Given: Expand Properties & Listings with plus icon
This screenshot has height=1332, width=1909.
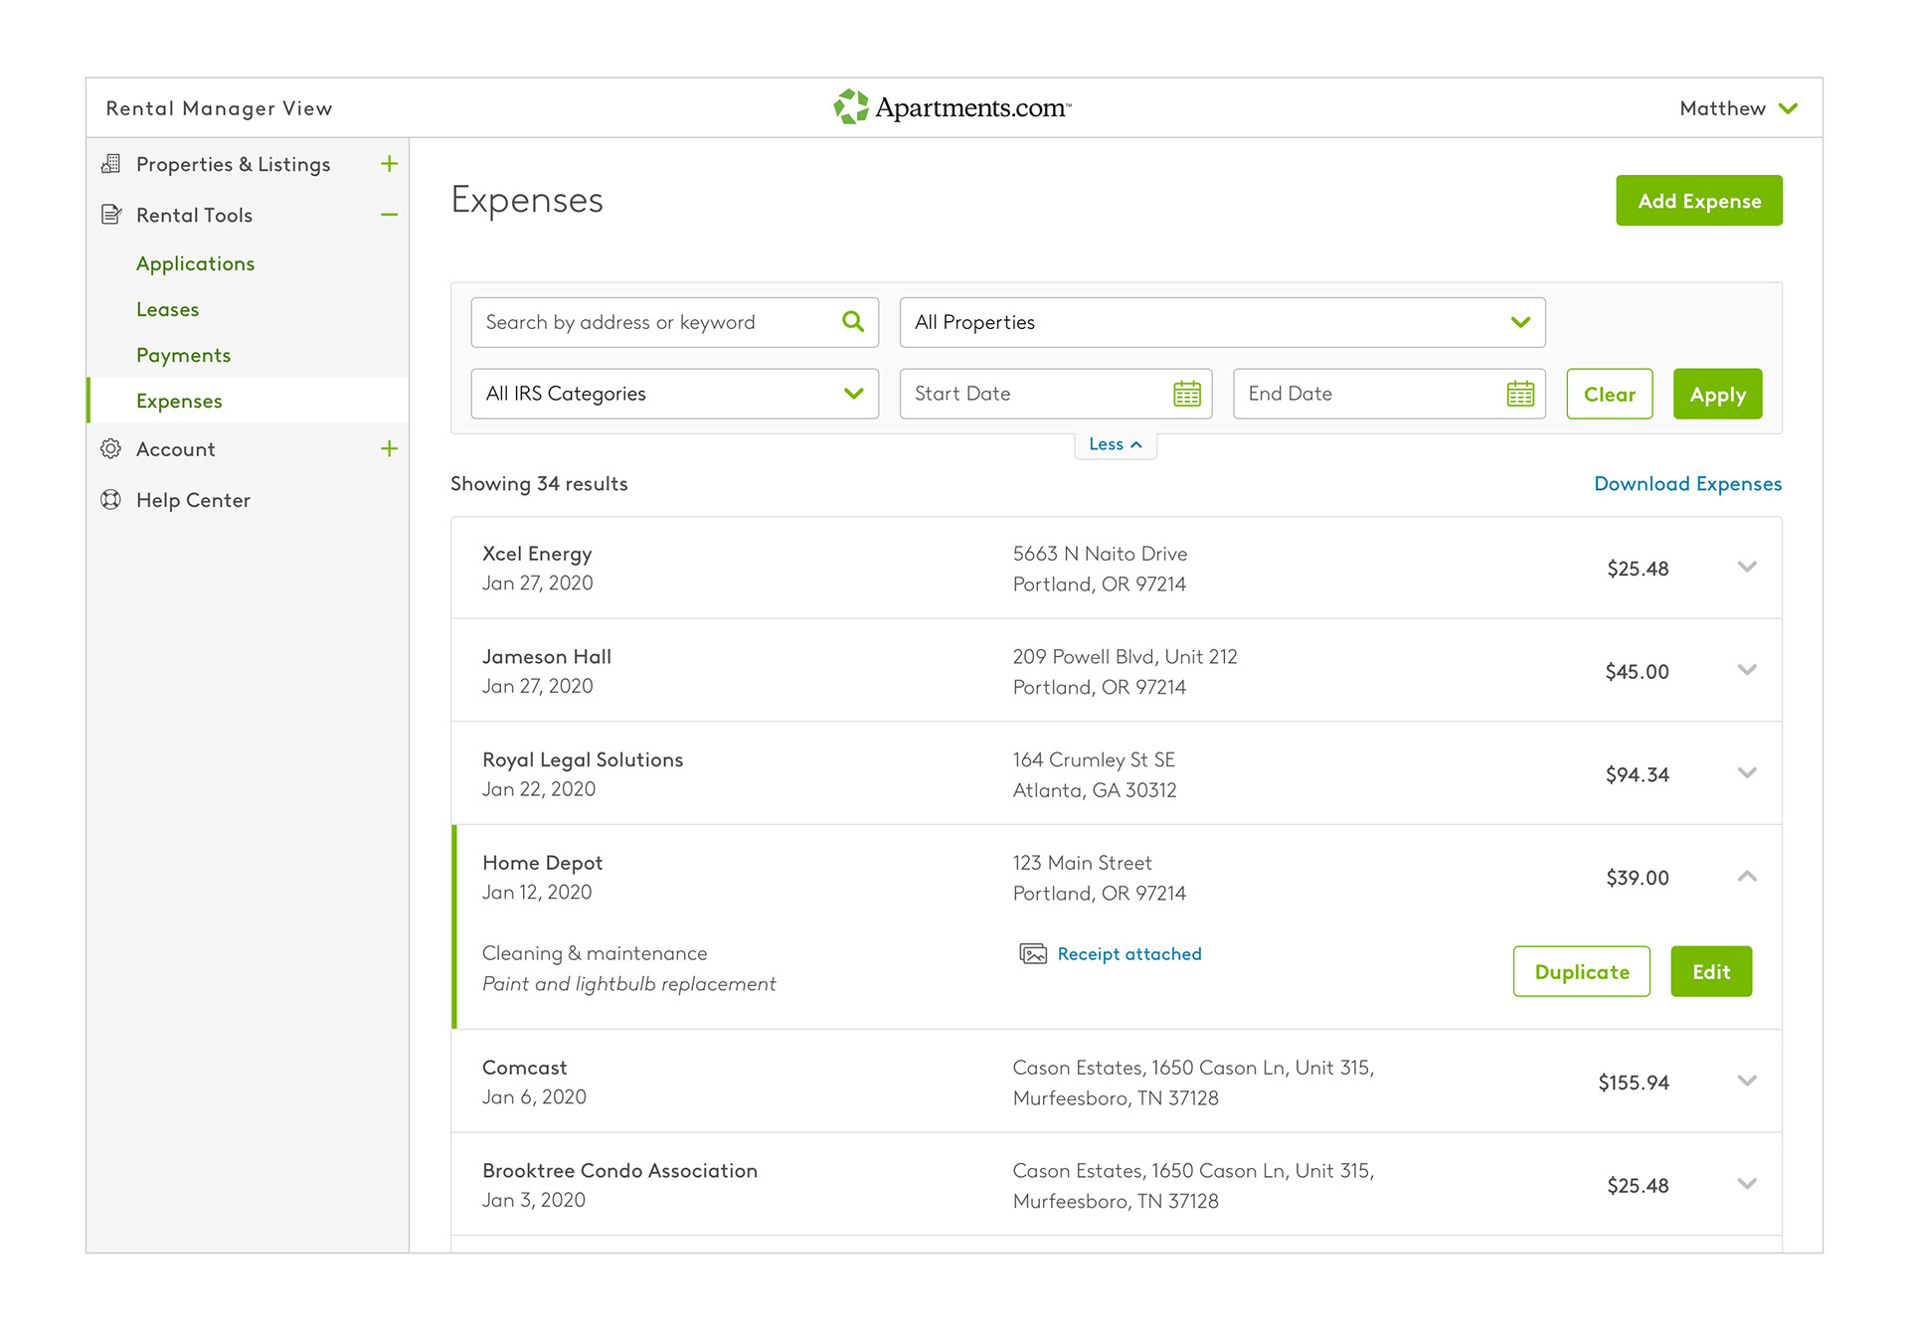Looking at the screenshot, I should pyautogui.click(x=389, y=164).
